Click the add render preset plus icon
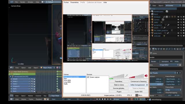185x104 pixels. pyautogui.click(x=177, y=73)
